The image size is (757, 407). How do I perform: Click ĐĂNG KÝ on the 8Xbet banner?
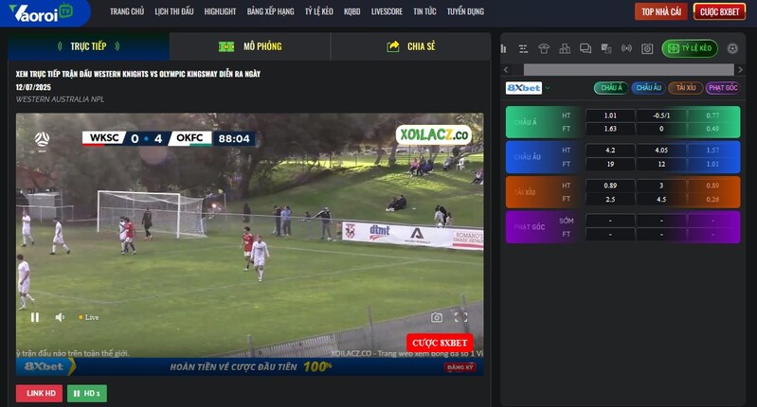pyautogui.click(x=460, y=367)
